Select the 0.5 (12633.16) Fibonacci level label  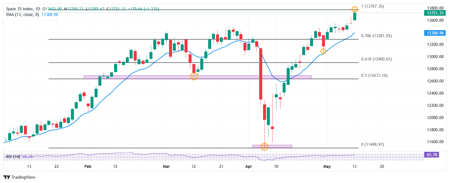(374, 75)
